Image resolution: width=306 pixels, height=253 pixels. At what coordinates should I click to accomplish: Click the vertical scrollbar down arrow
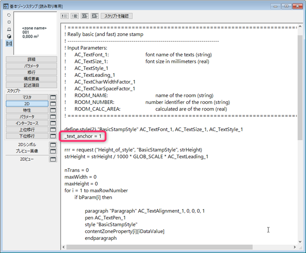pos(300,242)
